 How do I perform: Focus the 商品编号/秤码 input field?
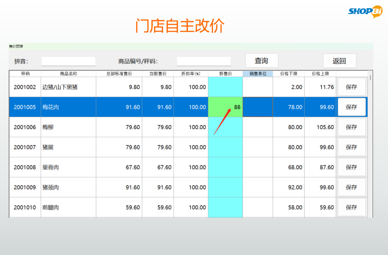click(x=204, y=61)
